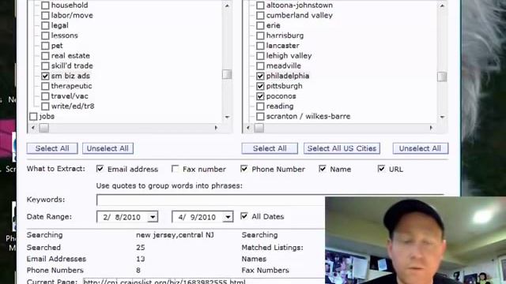Check the therapeutic category checkbox
The image size is (506, 284).
click(x=45, y=86)
